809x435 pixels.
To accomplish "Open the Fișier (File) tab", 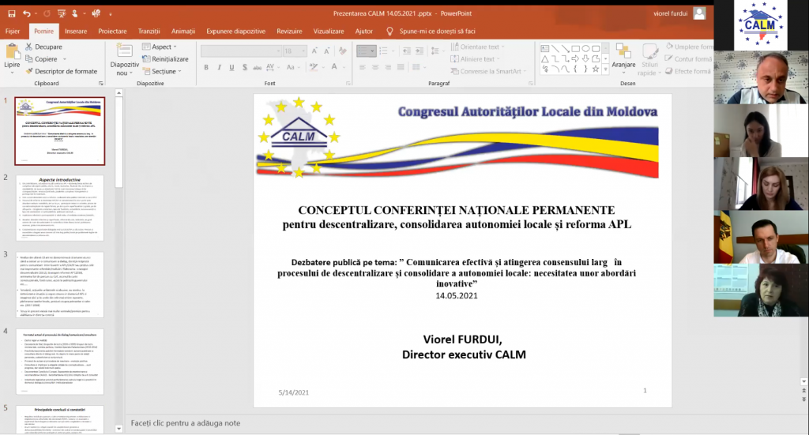I will [x=13, y=31].
